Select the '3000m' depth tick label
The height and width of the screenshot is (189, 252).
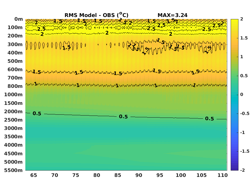point(13,128)
